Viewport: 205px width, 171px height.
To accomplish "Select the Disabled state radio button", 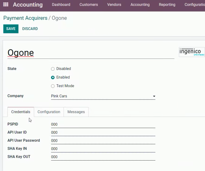I will [53, 69].
